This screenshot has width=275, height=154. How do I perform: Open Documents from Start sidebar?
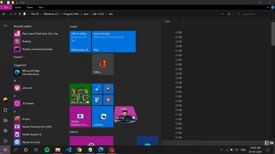(x=5, y=110)
